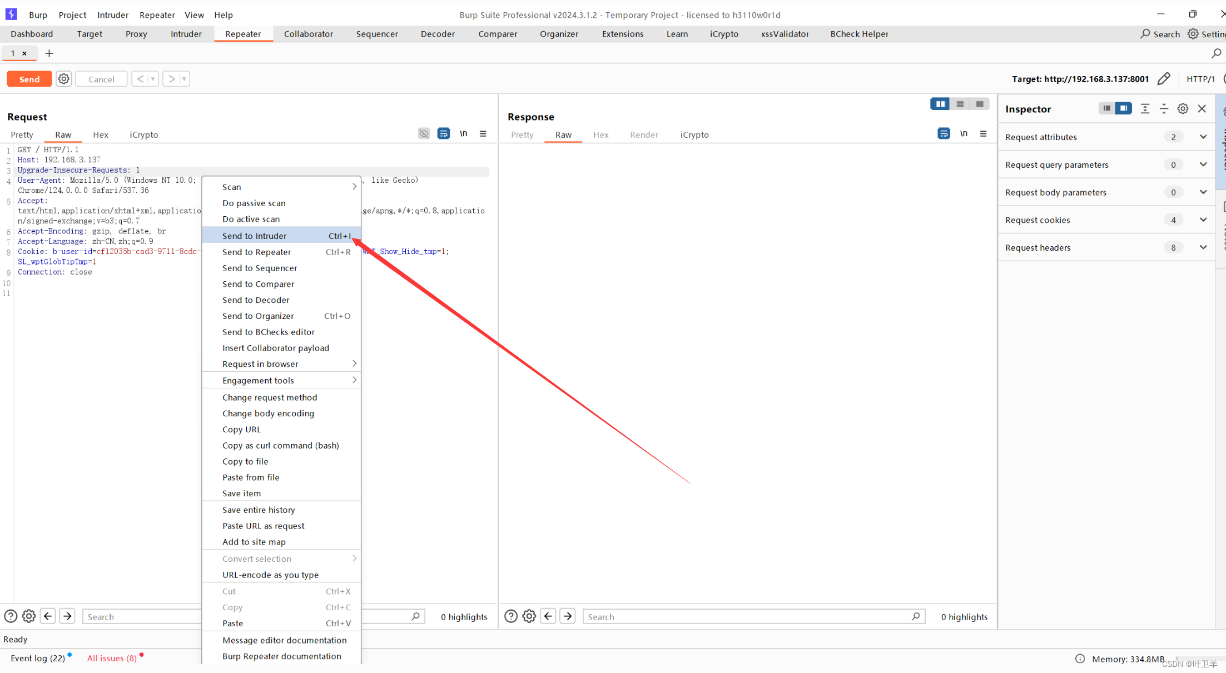1226x673 pixels.
Task: Click the Cancel button
Action: pos(101,79)
